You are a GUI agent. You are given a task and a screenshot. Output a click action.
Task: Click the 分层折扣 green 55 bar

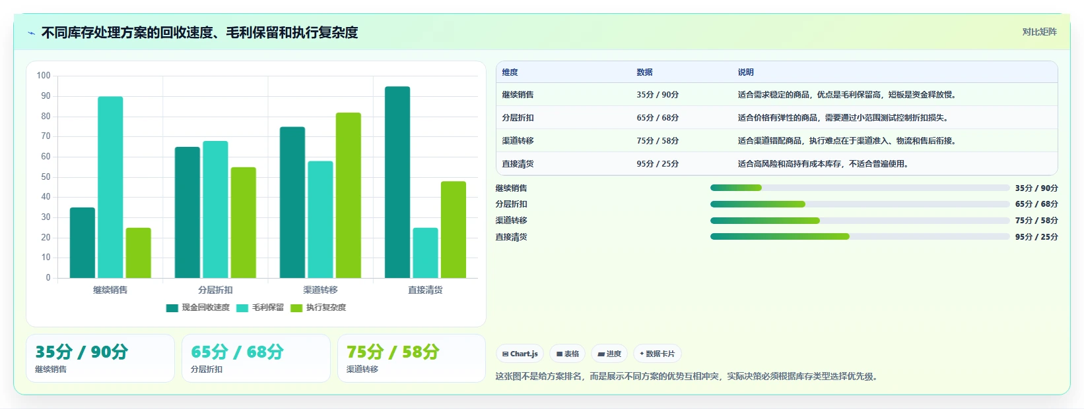(x=244, y=223)
